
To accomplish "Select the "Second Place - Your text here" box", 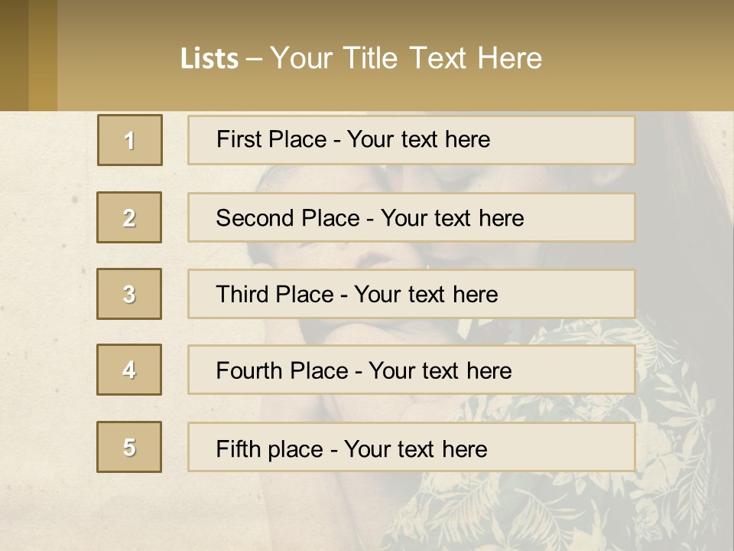I will pos(411,217).
